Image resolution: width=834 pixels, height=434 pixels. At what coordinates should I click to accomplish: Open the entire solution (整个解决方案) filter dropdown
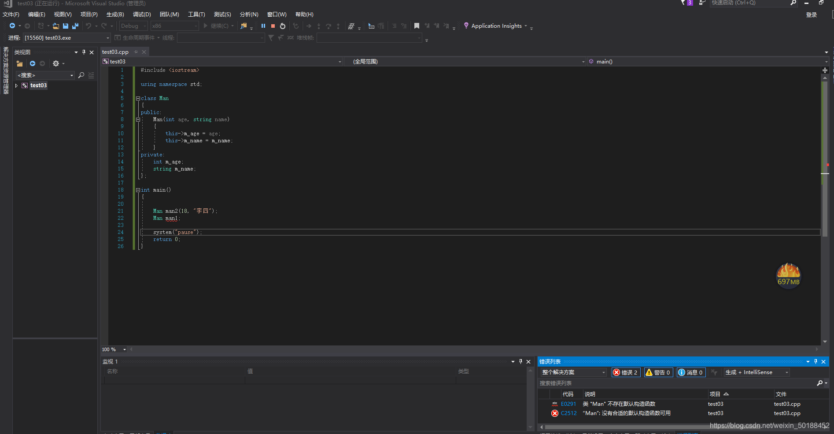[574, 372]
